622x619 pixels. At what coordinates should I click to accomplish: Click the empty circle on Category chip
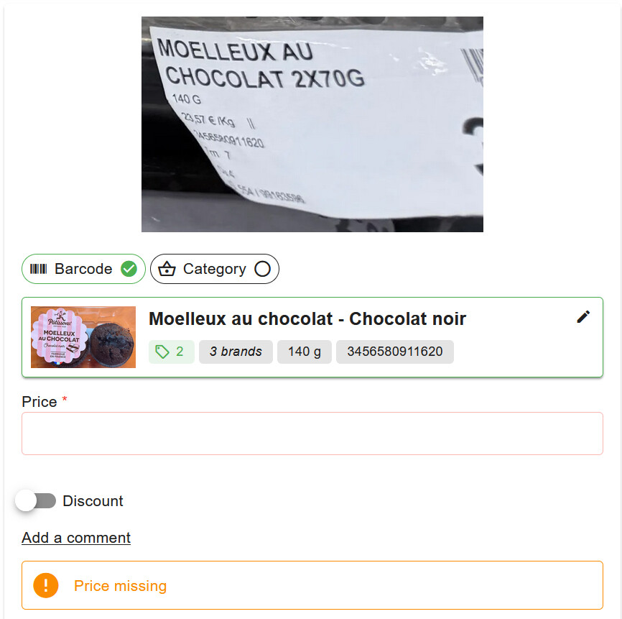tap(263, 269)
